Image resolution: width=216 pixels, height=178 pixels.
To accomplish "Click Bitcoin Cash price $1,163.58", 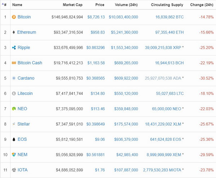I will [96, 63].
